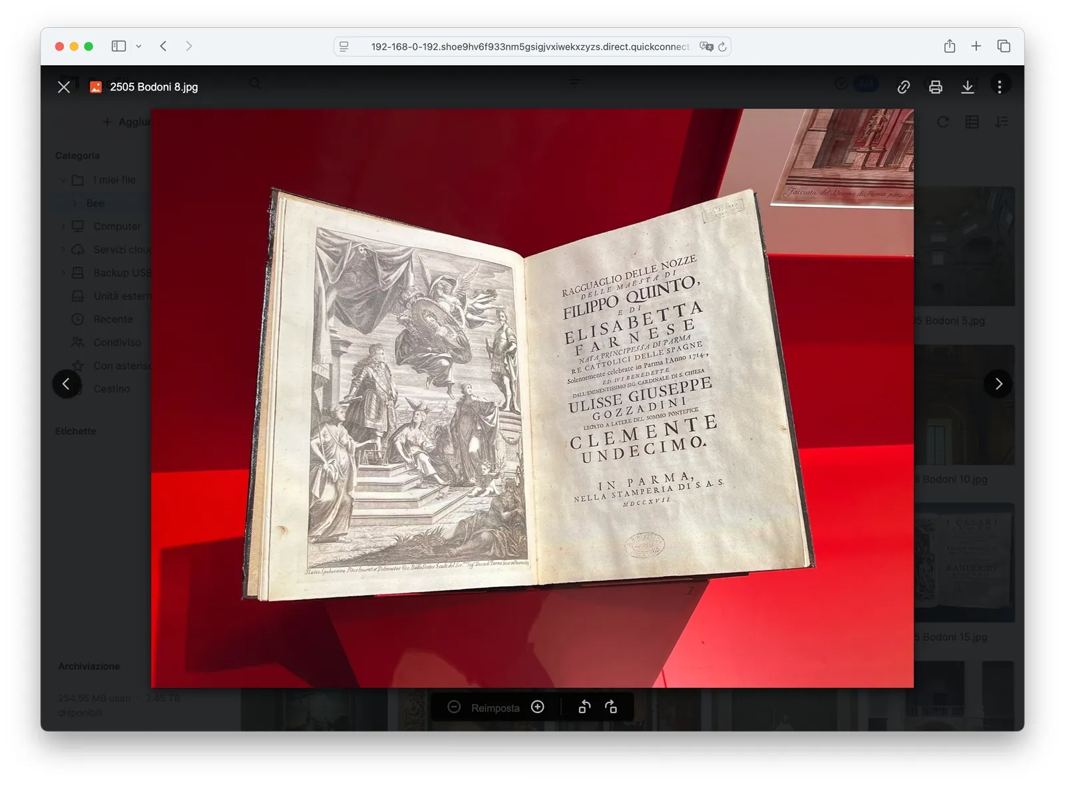This screenshot has height=785, width=1065.
Task: Expand the Bee folder chevron
Action: [75, 204]
